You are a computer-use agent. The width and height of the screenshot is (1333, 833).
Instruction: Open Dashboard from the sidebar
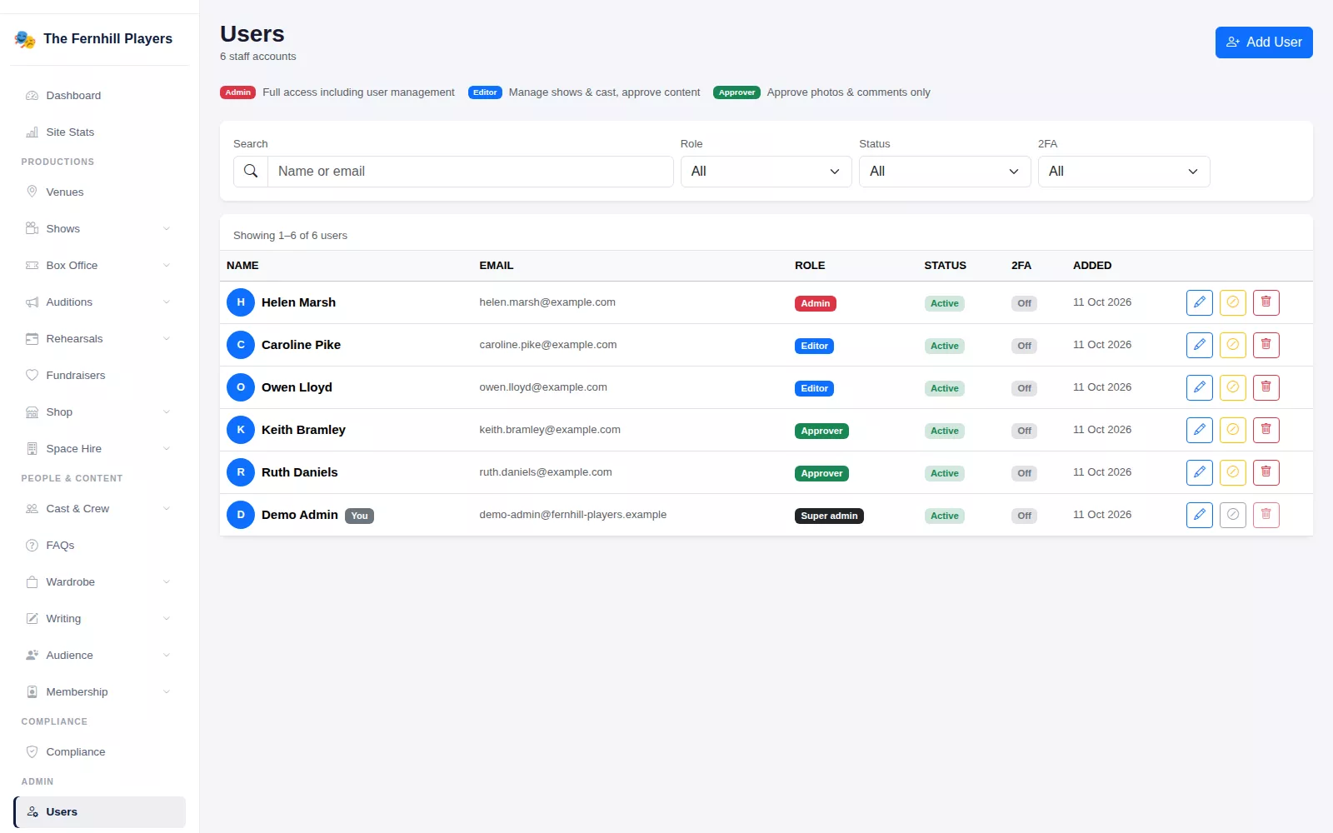(x=99, y=96)
